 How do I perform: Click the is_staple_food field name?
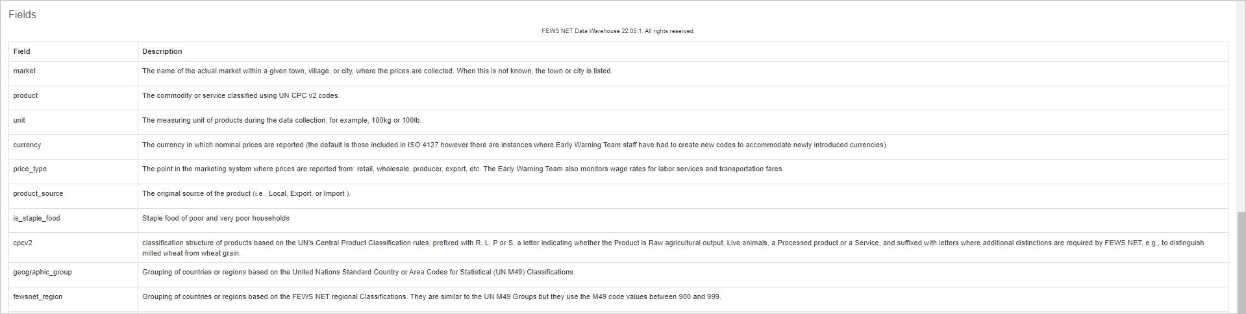click(37, 218)
